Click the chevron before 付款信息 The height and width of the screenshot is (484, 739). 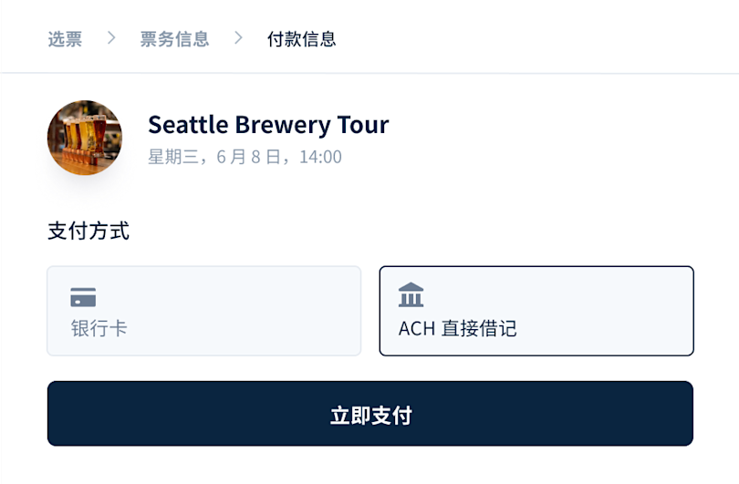238,38
